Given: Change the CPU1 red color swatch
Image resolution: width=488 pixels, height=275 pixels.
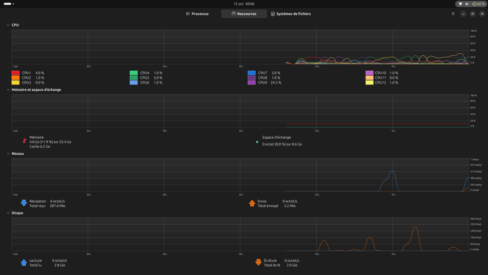Looking at the screenshot, I should coord(16,73).
